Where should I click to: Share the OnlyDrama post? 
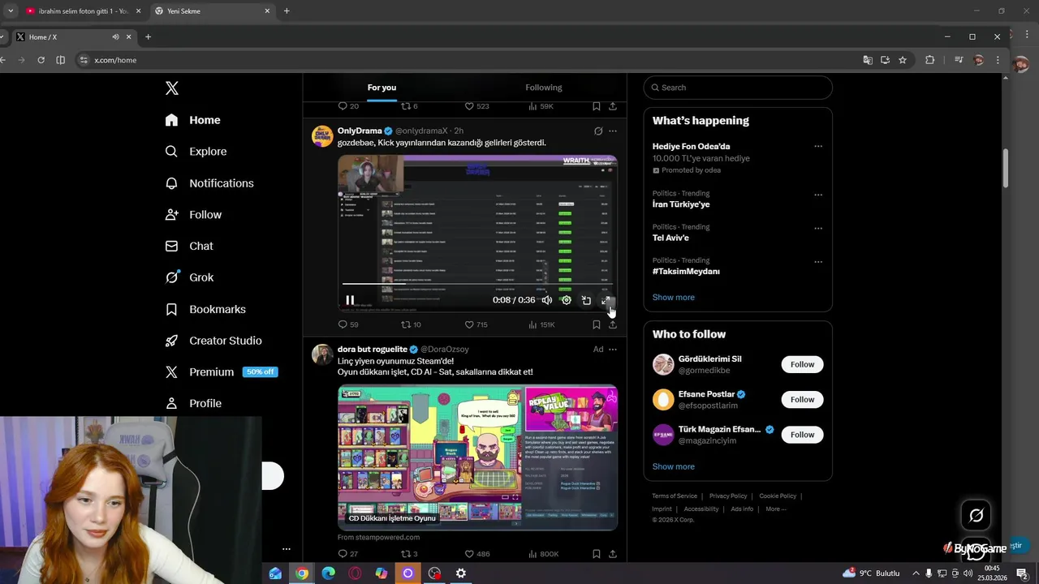613,324
